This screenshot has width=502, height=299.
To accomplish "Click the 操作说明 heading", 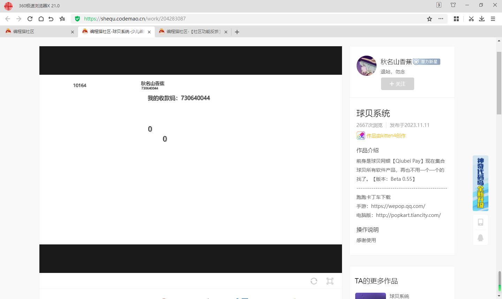I will click(x=367, y=230).
